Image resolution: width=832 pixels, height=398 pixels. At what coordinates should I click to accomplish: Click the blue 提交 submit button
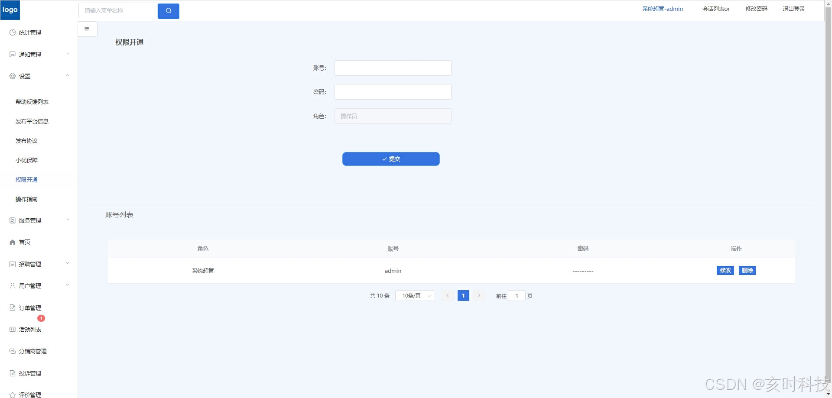click(391, 159)
